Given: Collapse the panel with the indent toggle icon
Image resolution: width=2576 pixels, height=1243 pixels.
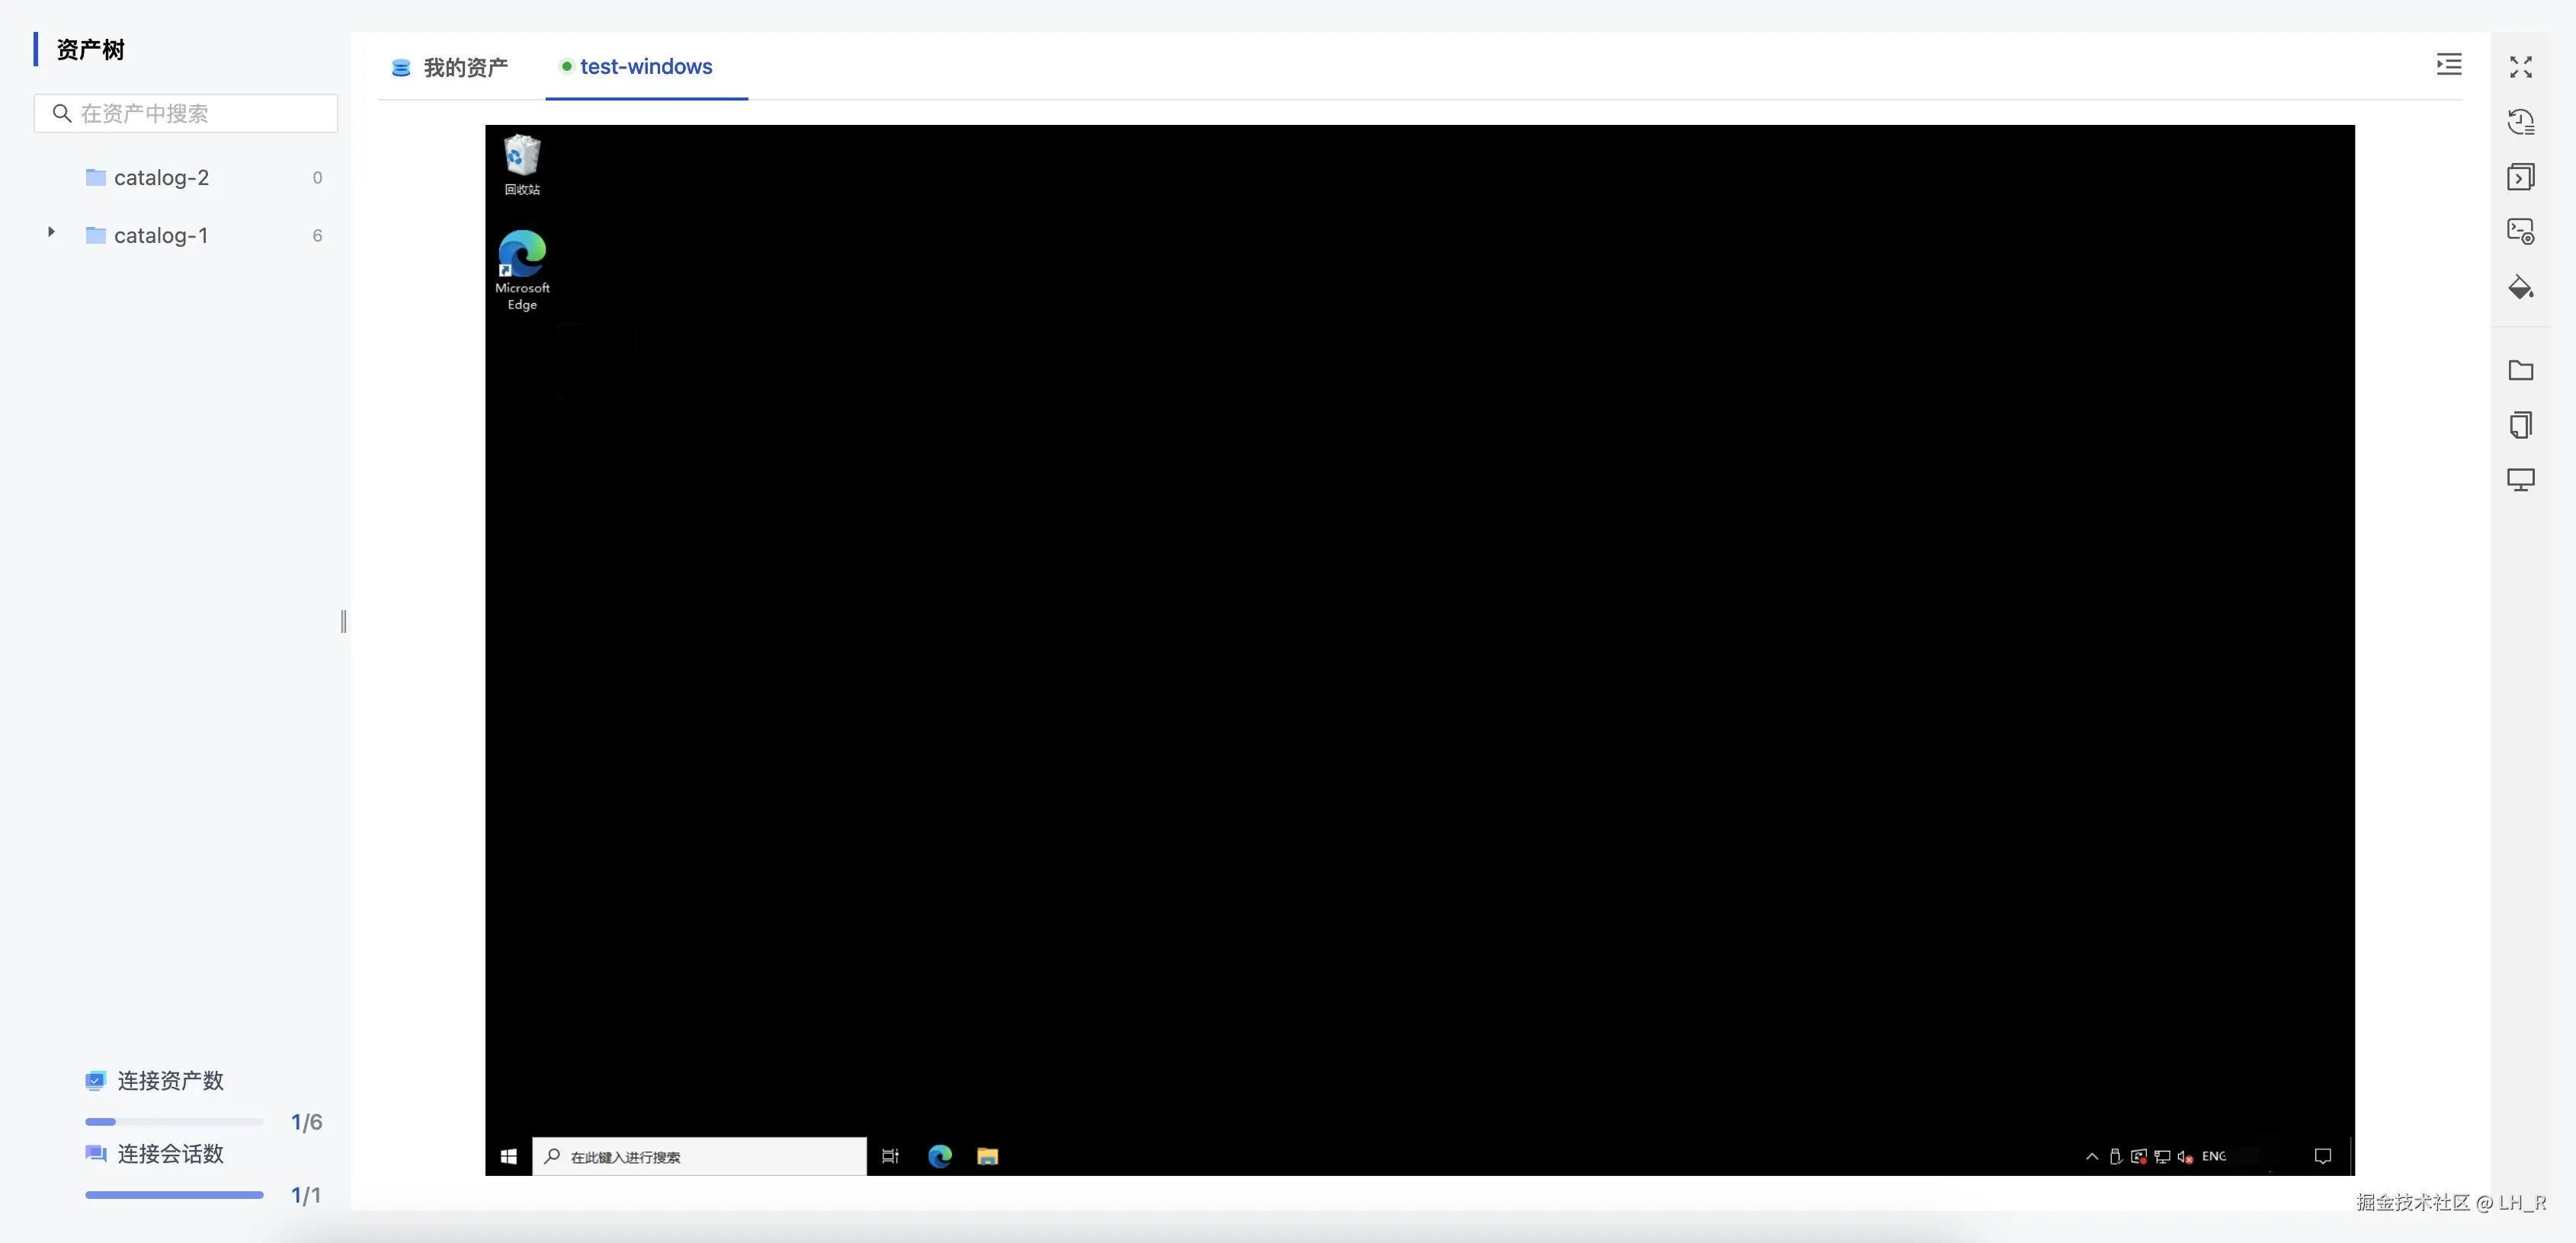Looking at the screenshot, I should pos(2449,64).
